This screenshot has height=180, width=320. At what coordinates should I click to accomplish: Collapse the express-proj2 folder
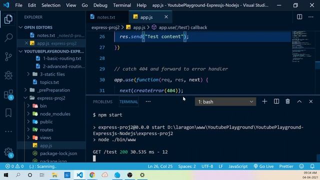pos(25,98)
